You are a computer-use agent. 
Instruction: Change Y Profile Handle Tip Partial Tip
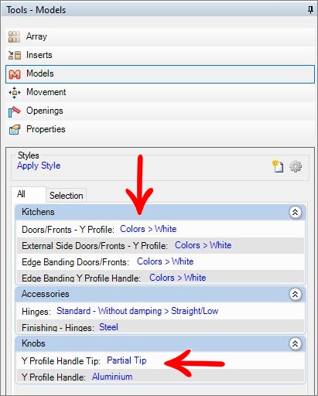[127, 360]
